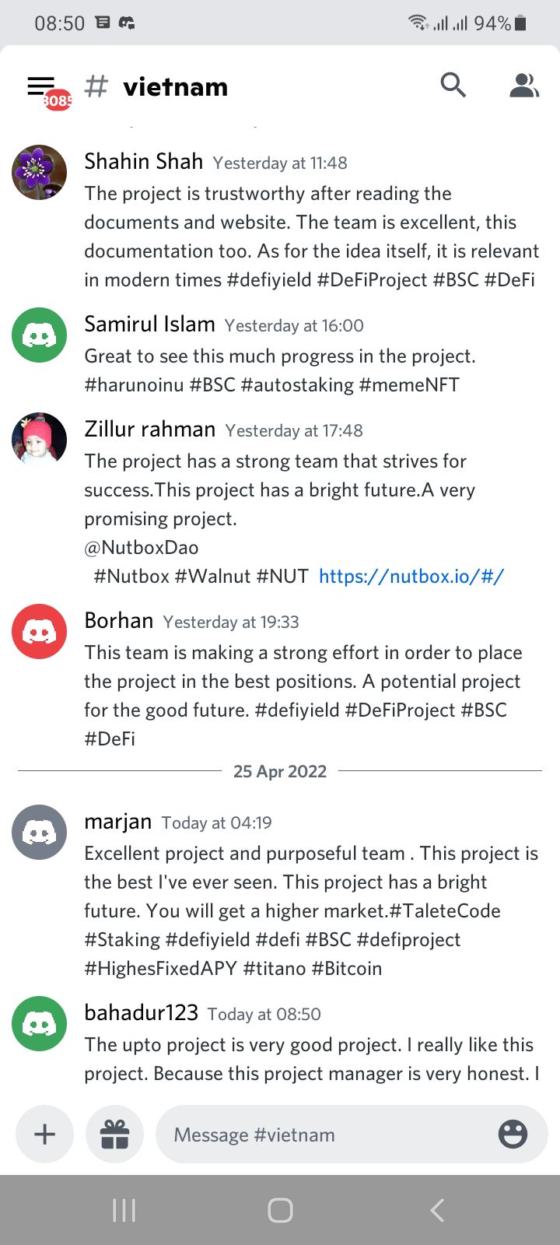Viewport: 560px width, 1245px height.
Task: Tap Android recent apps button
Action: tap(124, 1210)
